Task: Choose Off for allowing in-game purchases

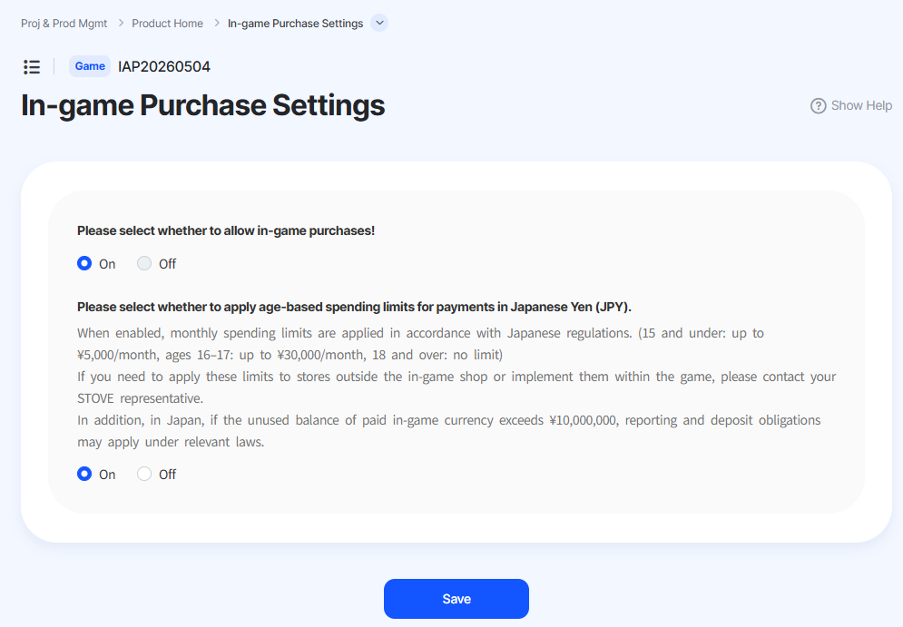Action: (144, 264)
